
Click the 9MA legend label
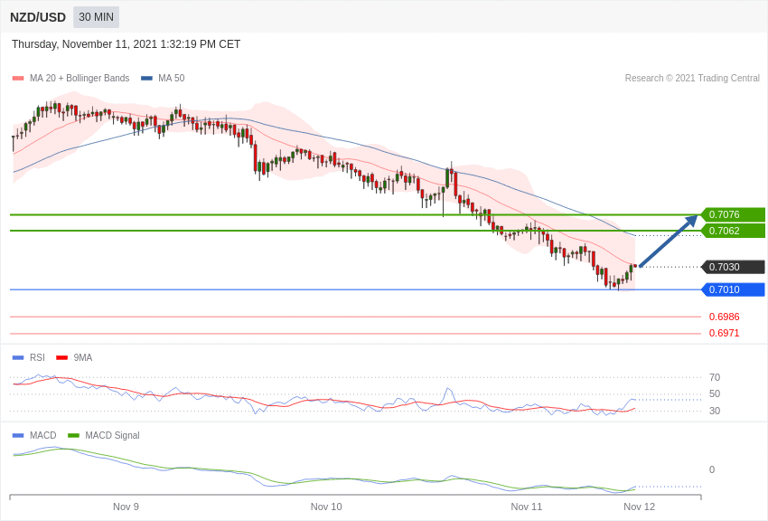83,358
